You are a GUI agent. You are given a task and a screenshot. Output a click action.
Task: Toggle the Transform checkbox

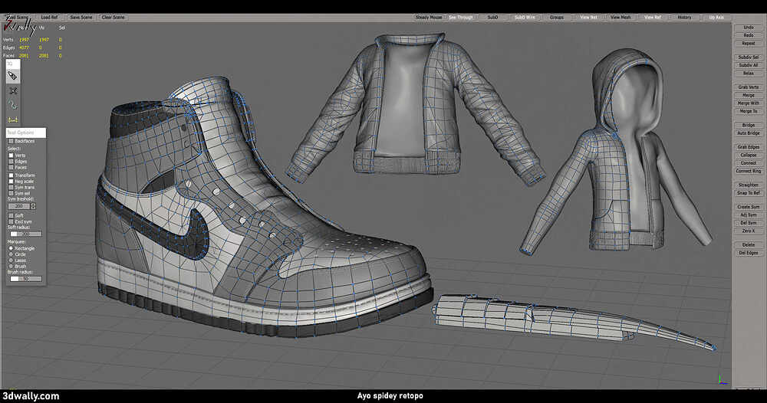tap(11, 175)
